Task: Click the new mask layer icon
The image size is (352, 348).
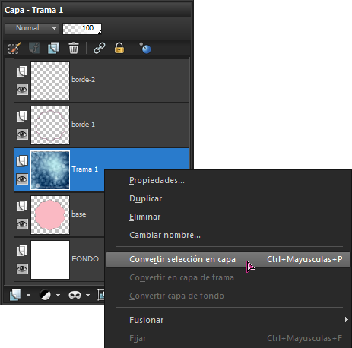Action: [75, 295]
